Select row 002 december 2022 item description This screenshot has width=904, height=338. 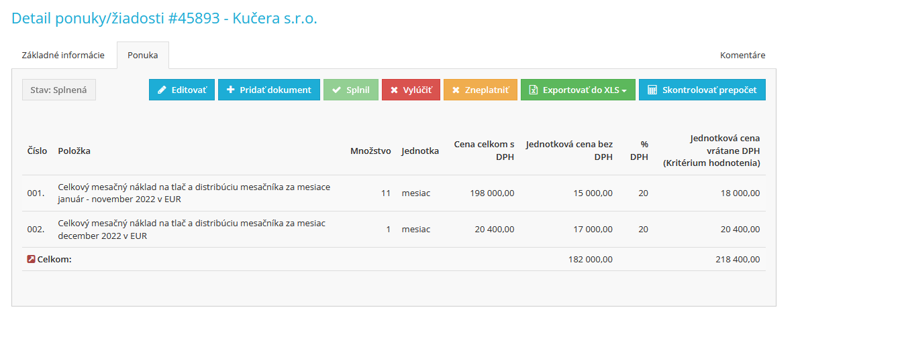pos(192,229)
